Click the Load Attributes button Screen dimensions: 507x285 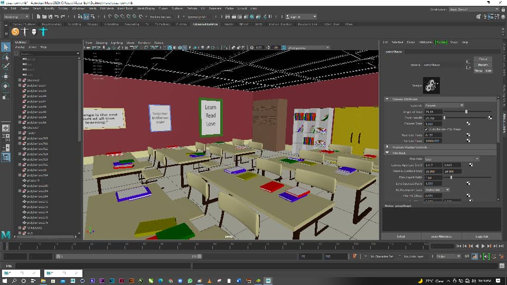click(x=442, y=236)
